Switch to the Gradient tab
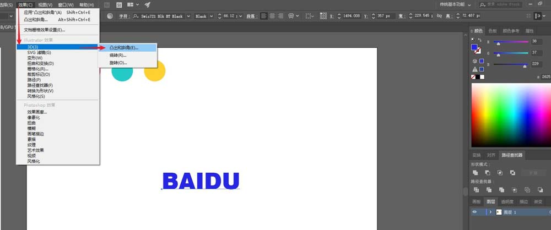Image resolution: width=551 pixels, height=230 pixels. (538, 201)
